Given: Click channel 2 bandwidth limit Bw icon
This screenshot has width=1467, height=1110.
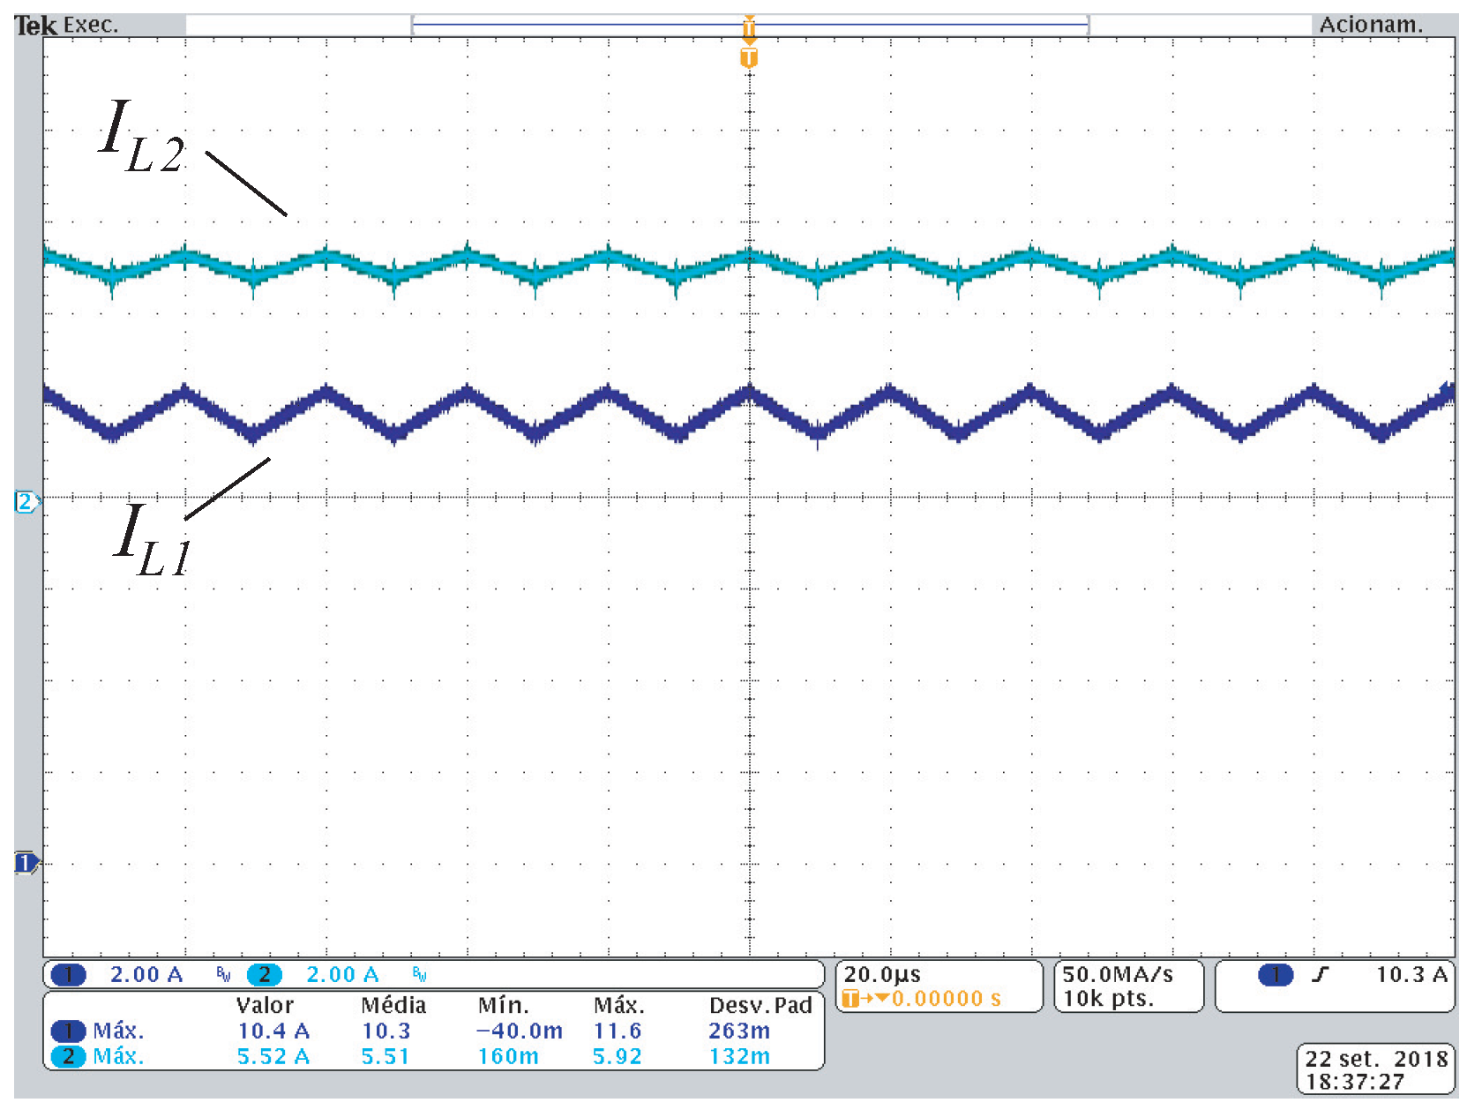Looking at the screenshot, I should click(x=419, y=975).
